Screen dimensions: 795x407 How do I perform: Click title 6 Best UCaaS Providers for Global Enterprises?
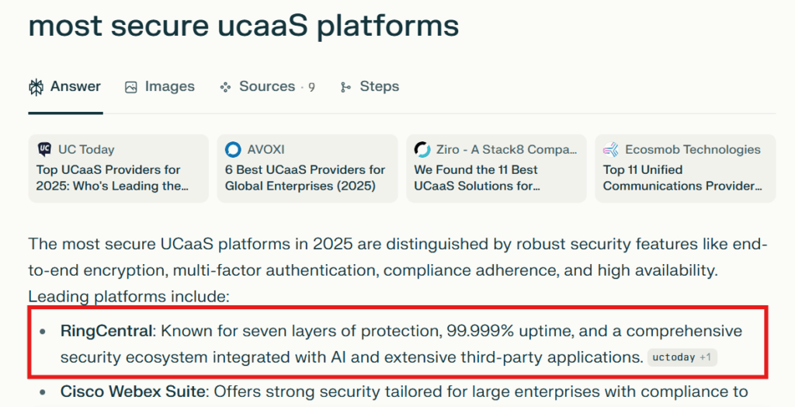(x=305, y=178)
